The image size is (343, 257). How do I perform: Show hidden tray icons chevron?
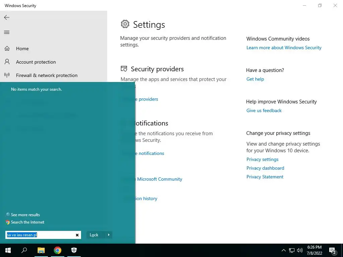coord(283,250)
